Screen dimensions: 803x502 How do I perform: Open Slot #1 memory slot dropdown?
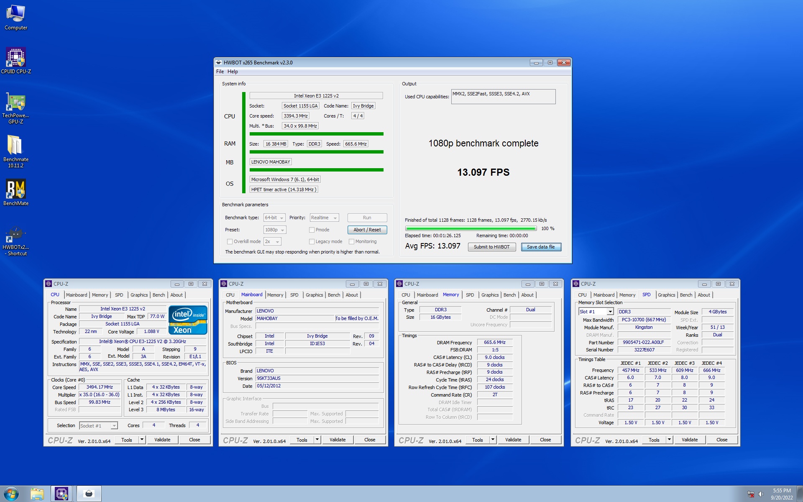point(596,312)
